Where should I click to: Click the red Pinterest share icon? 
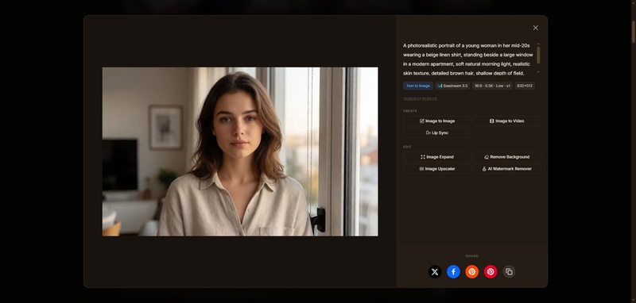coord(491,272)
